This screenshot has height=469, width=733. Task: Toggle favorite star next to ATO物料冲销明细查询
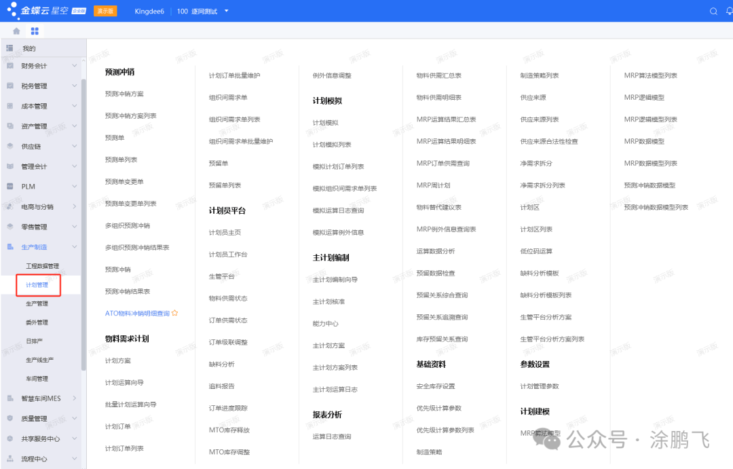[174, 314]
